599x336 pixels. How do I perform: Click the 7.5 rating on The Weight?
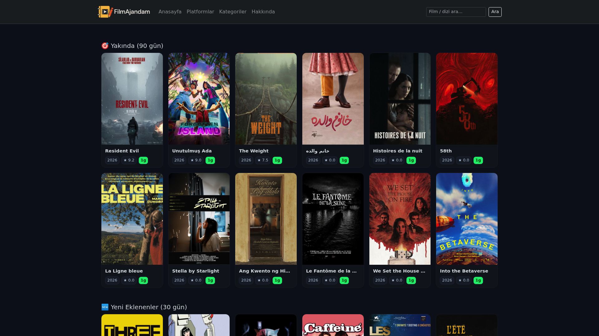point(263,160)
